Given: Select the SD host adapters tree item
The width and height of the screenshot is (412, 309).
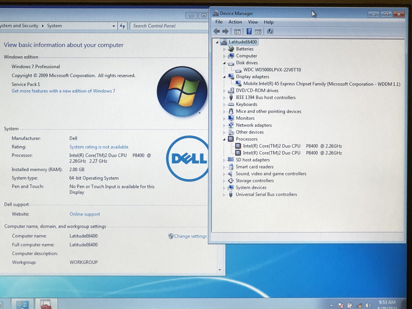Looking at the screenshot, I should point(253,160).
